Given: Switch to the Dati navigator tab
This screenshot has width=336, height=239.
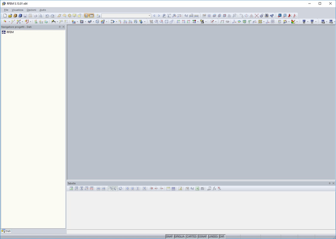Looking at the screenshot, I should [6, 231].
